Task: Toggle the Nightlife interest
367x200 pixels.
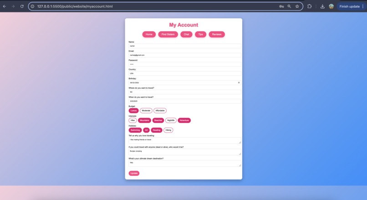Action: pos(171,120)
